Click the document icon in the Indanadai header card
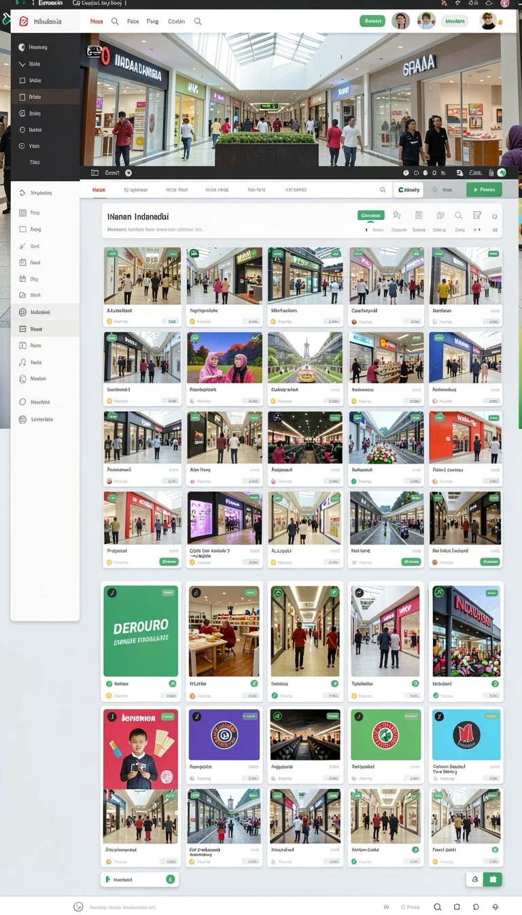This screenshot has height=915, width=522. click(418, 215)
